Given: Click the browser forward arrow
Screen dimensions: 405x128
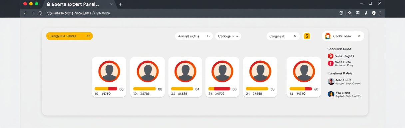Looking at the screenshot, I should pyautogui.click(x=33, y=13).
